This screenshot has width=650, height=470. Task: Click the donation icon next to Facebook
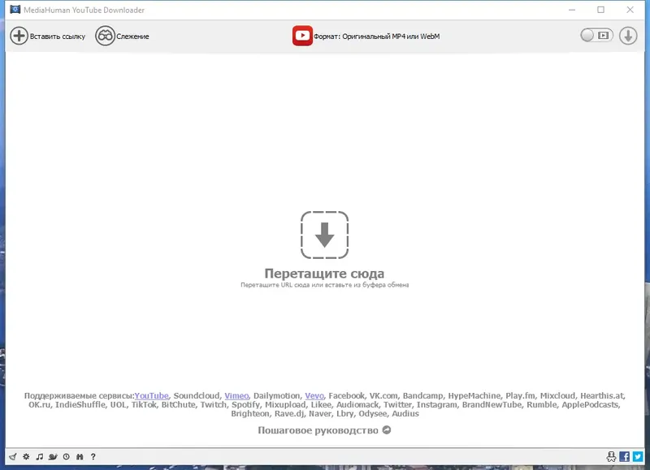tap(610, 457)
